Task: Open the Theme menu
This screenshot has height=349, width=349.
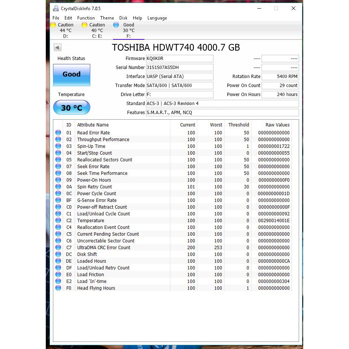Action: tap(107, 18)
